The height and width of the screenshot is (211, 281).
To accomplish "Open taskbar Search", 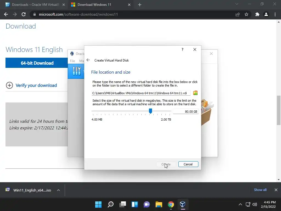I will 111,204.
